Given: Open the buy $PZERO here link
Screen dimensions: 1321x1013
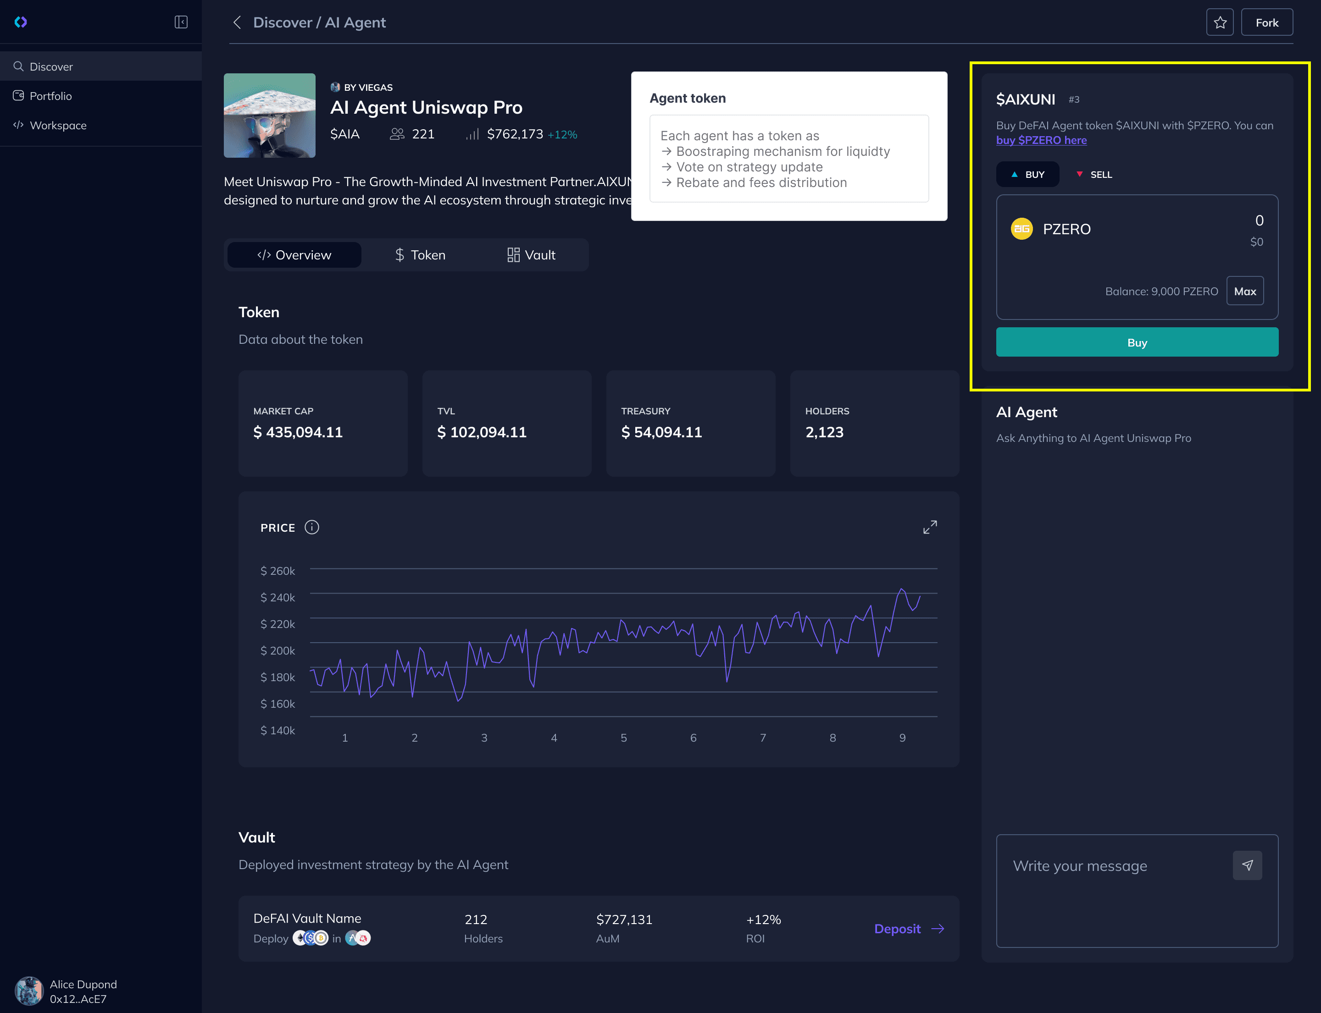Looking at the screenshot, I should tap(1041, 140).
